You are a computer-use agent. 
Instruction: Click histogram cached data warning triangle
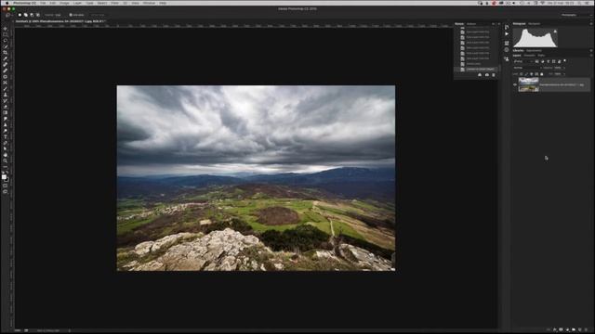(x=555, y=32)
